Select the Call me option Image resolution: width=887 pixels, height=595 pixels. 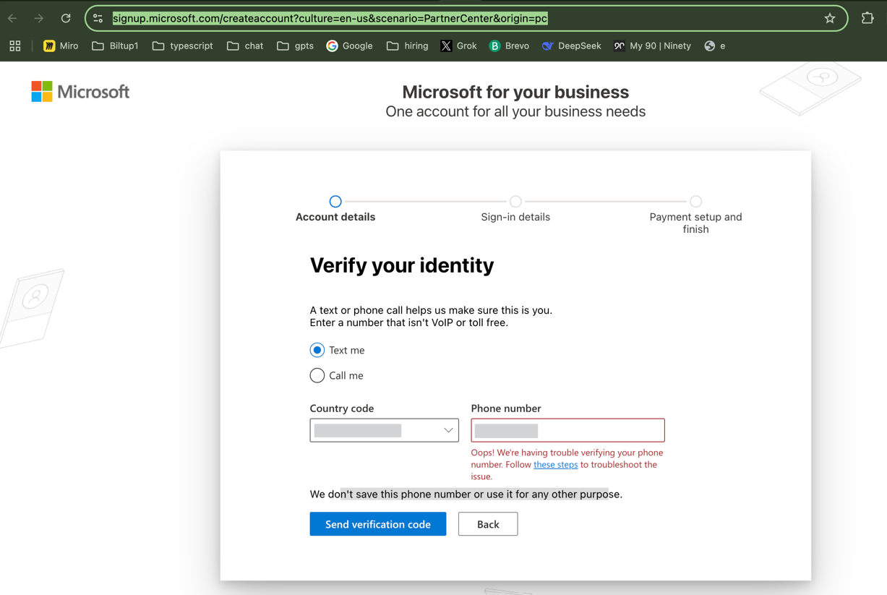coord(317,375)
